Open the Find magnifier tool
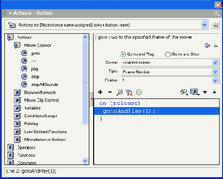Screen dimensions: 223x179 (119, 92)
